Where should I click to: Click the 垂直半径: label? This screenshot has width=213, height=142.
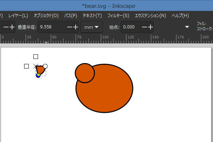pos(27,27)
